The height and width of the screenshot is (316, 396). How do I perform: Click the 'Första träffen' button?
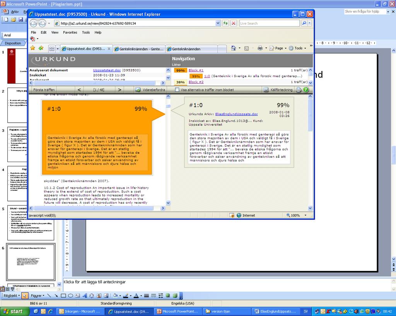pos(44,90)
